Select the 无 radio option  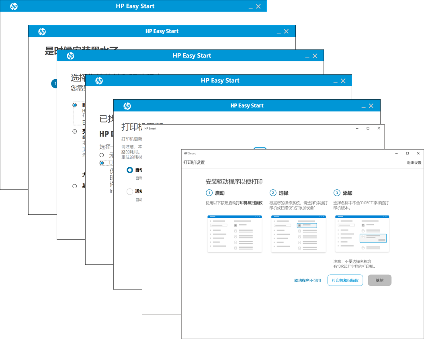[102, 155]
